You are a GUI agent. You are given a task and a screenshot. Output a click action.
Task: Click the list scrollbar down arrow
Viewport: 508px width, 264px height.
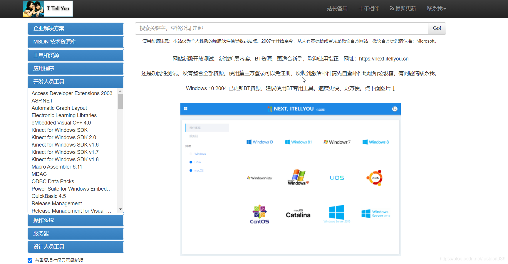click(120, 209)
